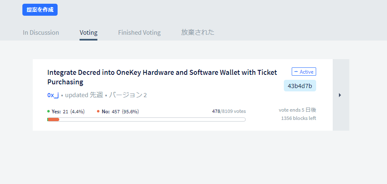387x184 pixels.
Task: Click the green Yes legend dot
Action: click(x=49, y=111)
